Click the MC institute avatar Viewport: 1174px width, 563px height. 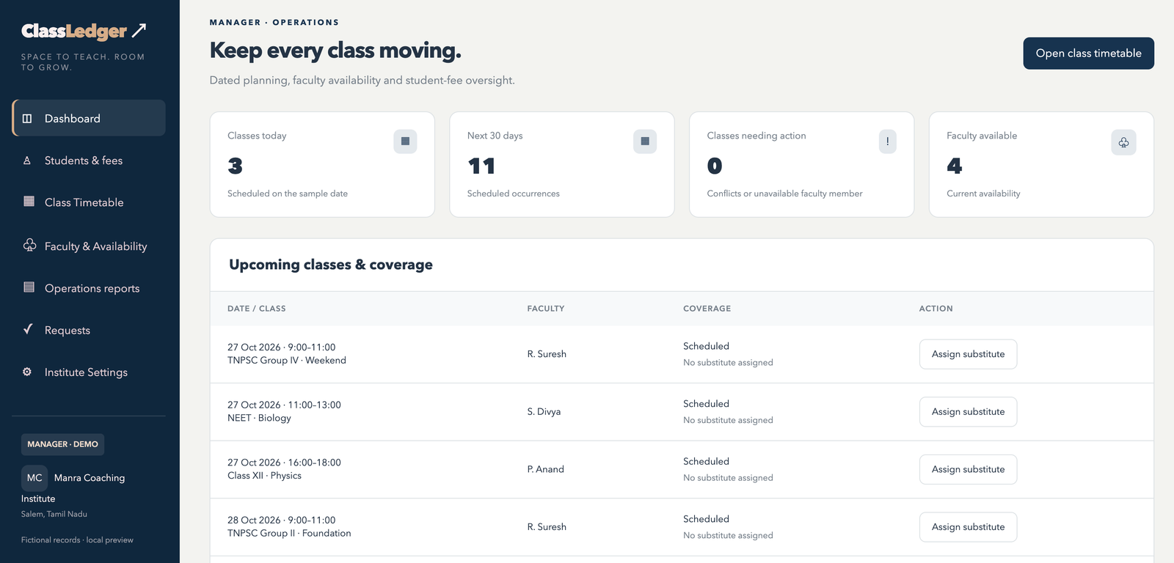coord(34,478)
